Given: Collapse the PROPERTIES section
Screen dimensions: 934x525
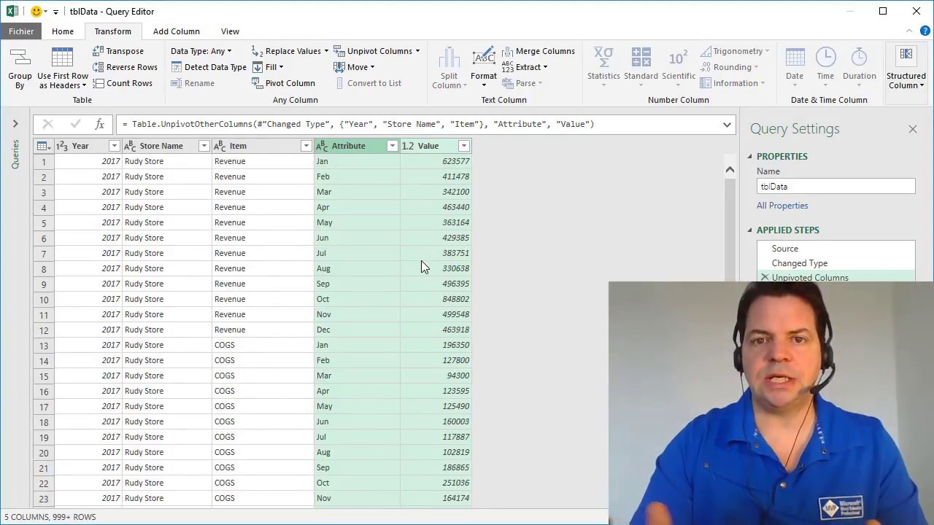Looking at the screenshot, I should [x=749, y=157].
